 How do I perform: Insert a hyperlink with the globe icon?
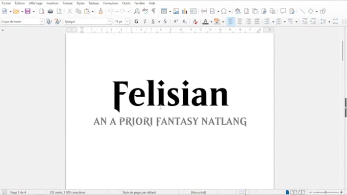point(238,11)
